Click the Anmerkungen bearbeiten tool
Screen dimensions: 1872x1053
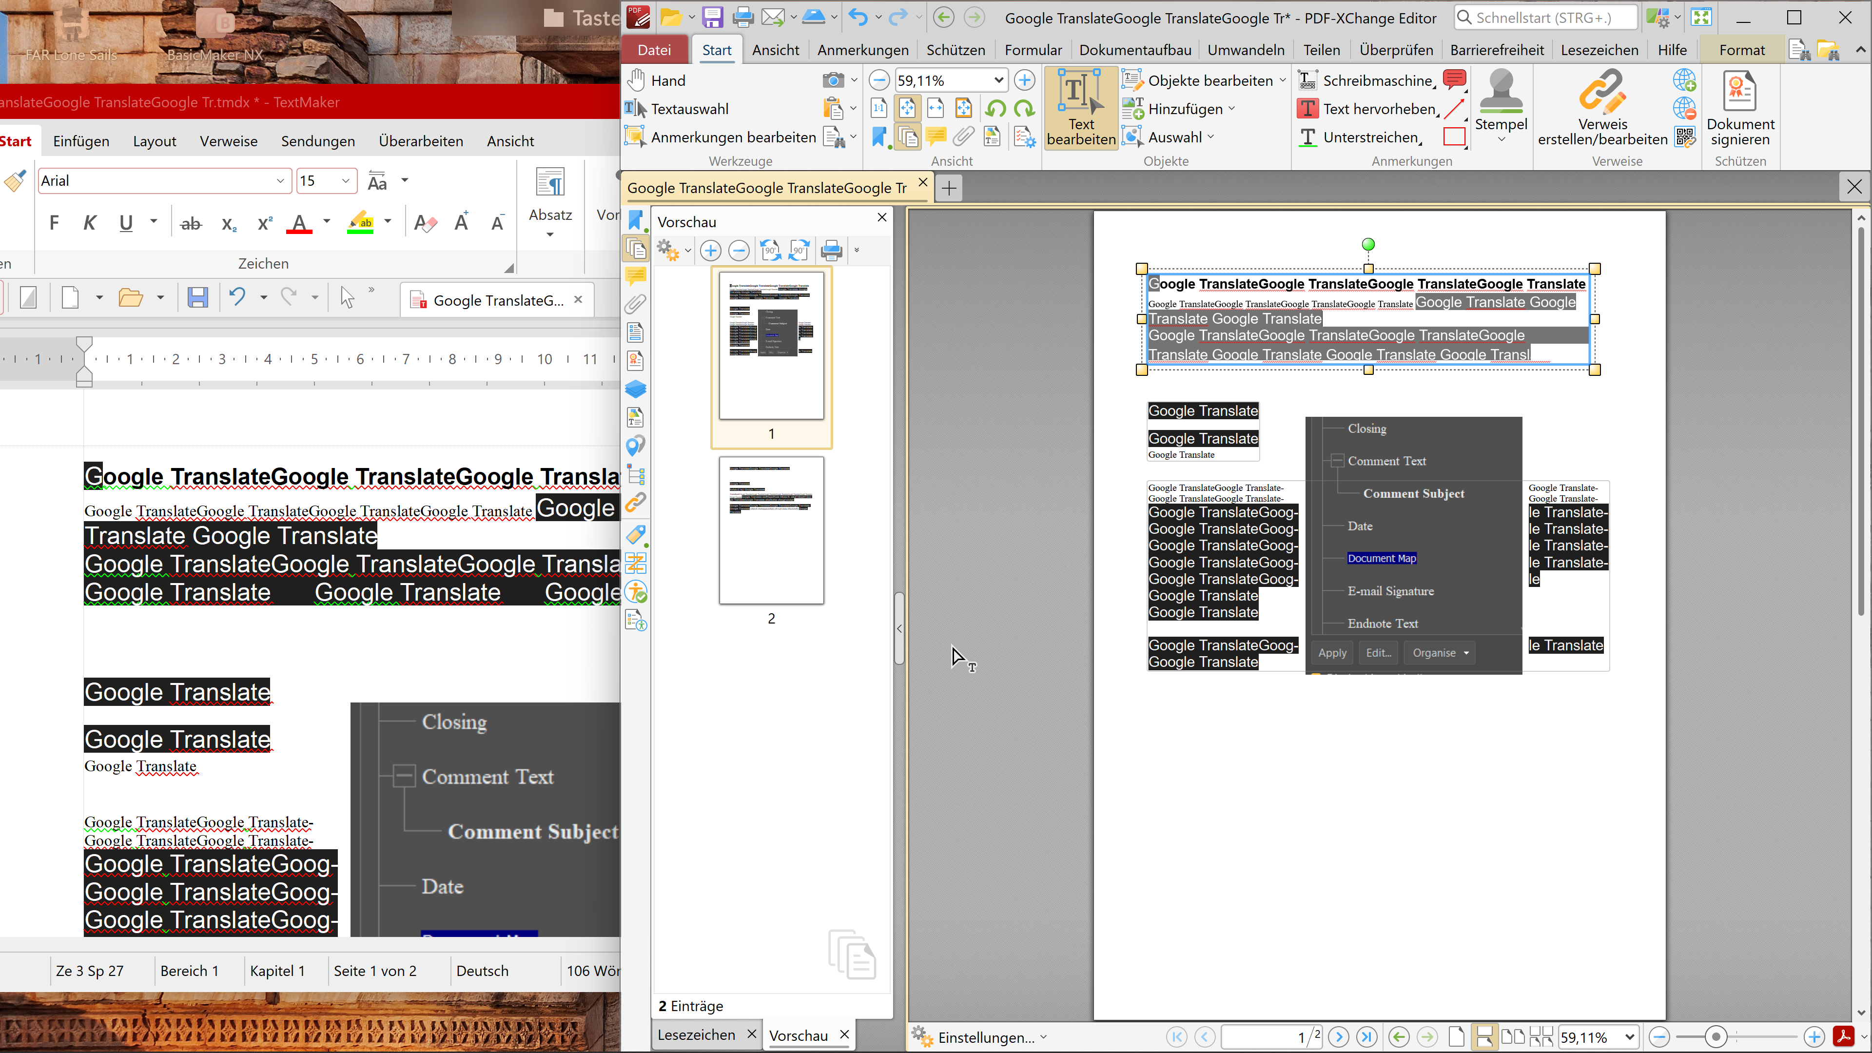(x=721, y=137)
